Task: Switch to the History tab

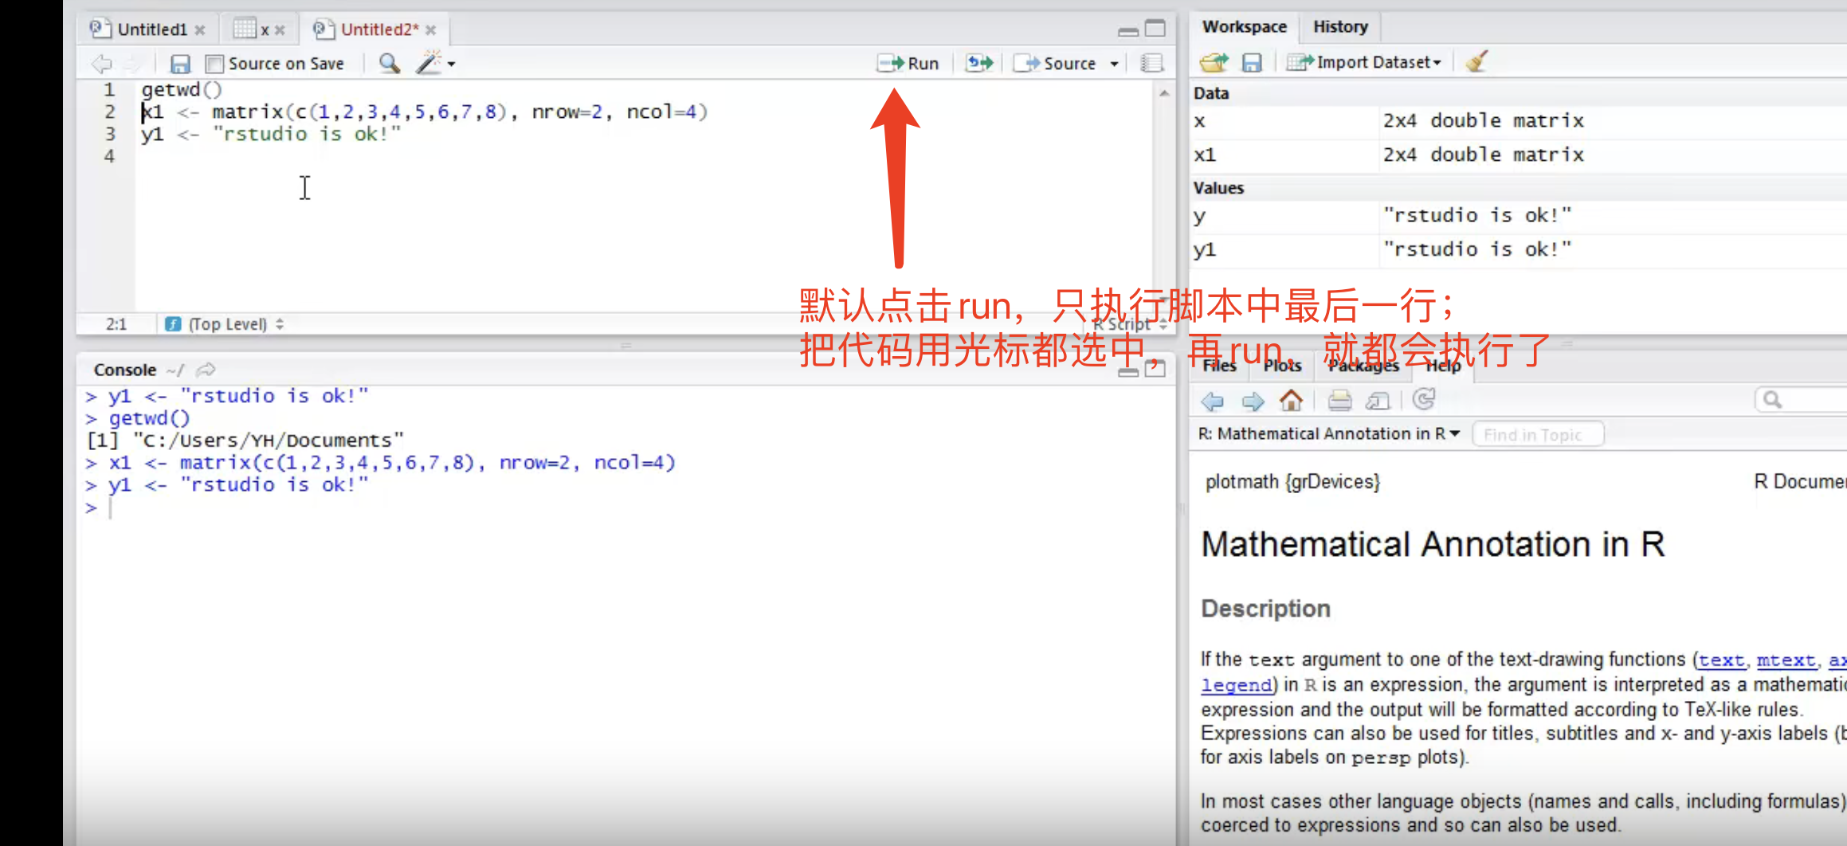Action: (1339, 26)
